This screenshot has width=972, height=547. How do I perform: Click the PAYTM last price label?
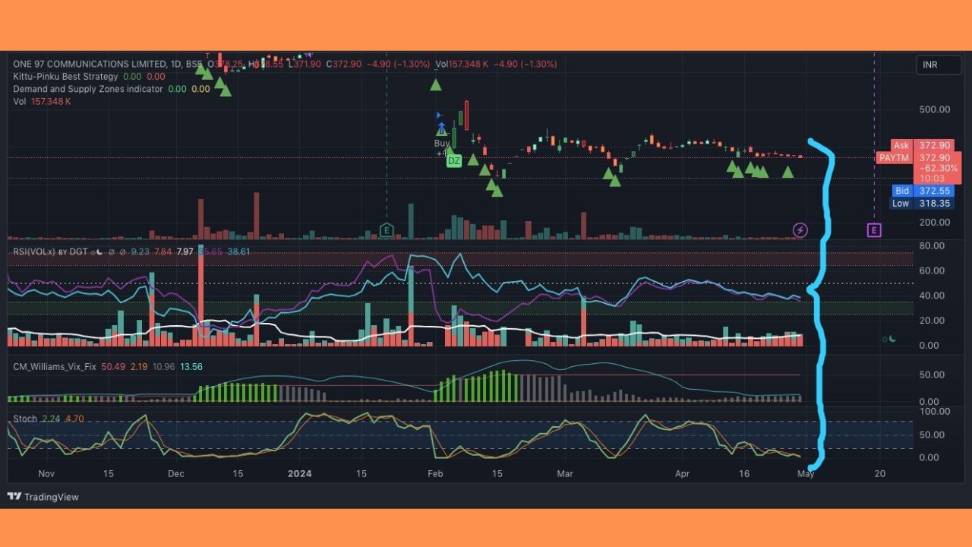tap(894, 158)
